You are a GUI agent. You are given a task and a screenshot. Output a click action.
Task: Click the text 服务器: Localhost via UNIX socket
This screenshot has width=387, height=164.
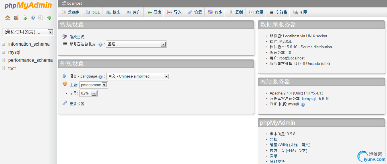pos(298,36)
